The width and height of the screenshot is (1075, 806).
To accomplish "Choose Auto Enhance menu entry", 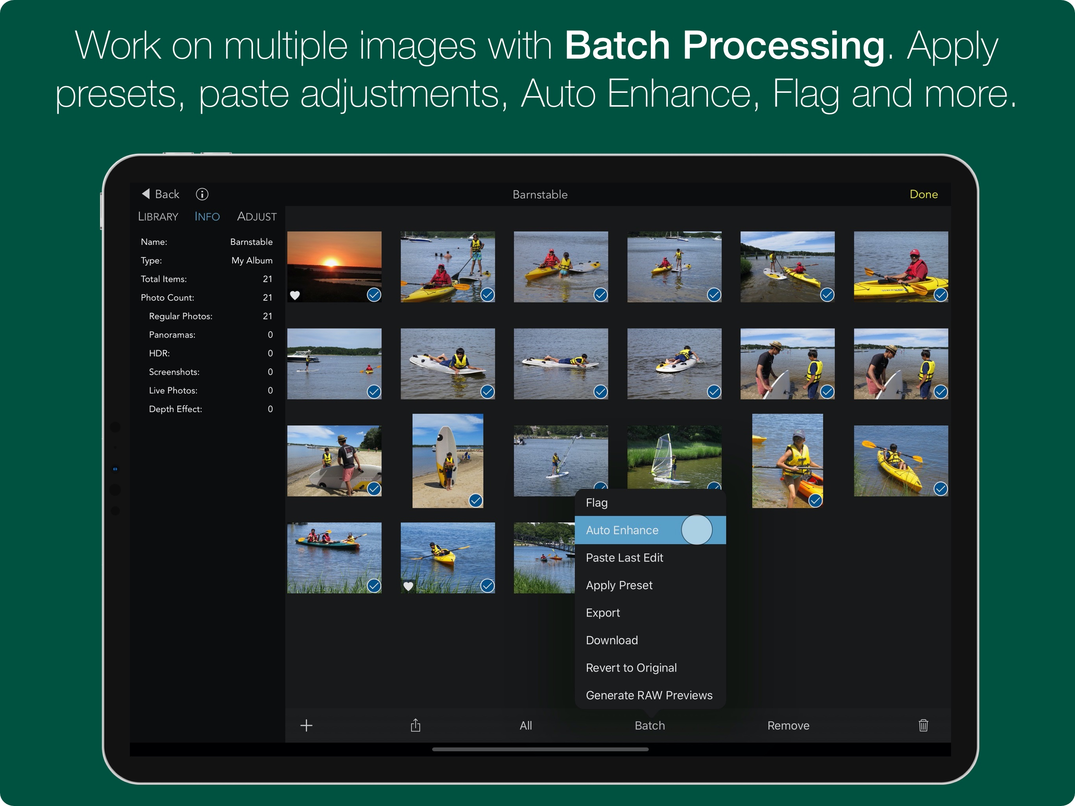I will (x=622, y=531).
